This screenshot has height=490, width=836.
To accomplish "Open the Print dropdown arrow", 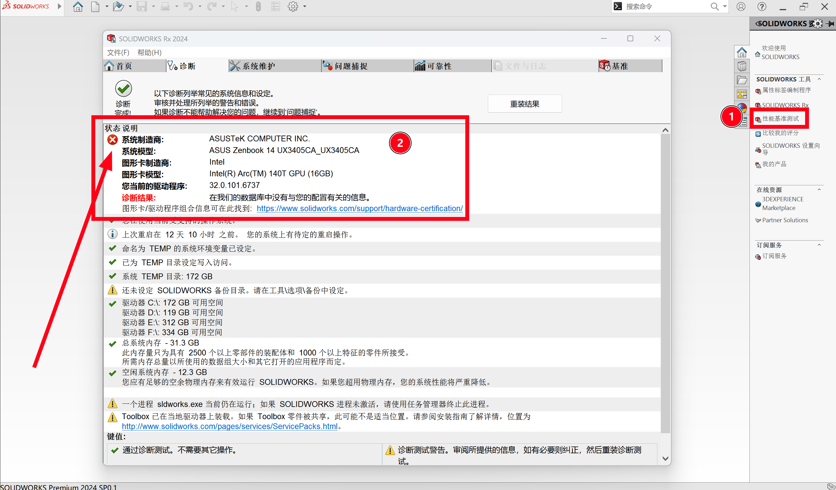I will click(x=176, y=7).
